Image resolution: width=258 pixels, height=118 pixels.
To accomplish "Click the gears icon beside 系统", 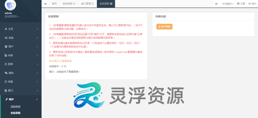I will pyautogui.click(x=6, y=38).
